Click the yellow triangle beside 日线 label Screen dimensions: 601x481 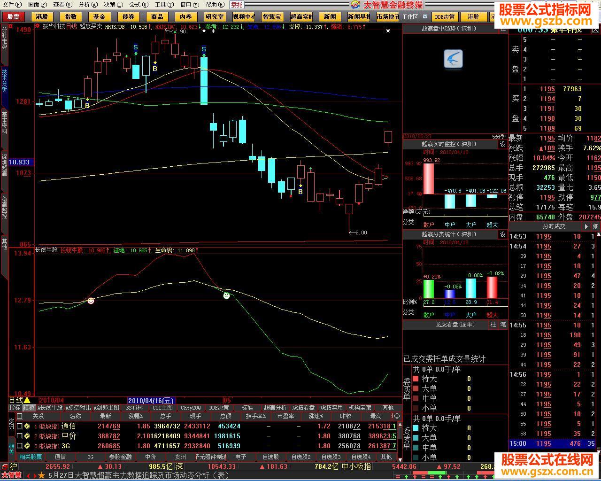[27, 400]
